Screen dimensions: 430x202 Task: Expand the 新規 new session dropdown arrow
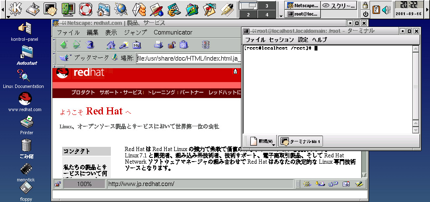(273, 144)
